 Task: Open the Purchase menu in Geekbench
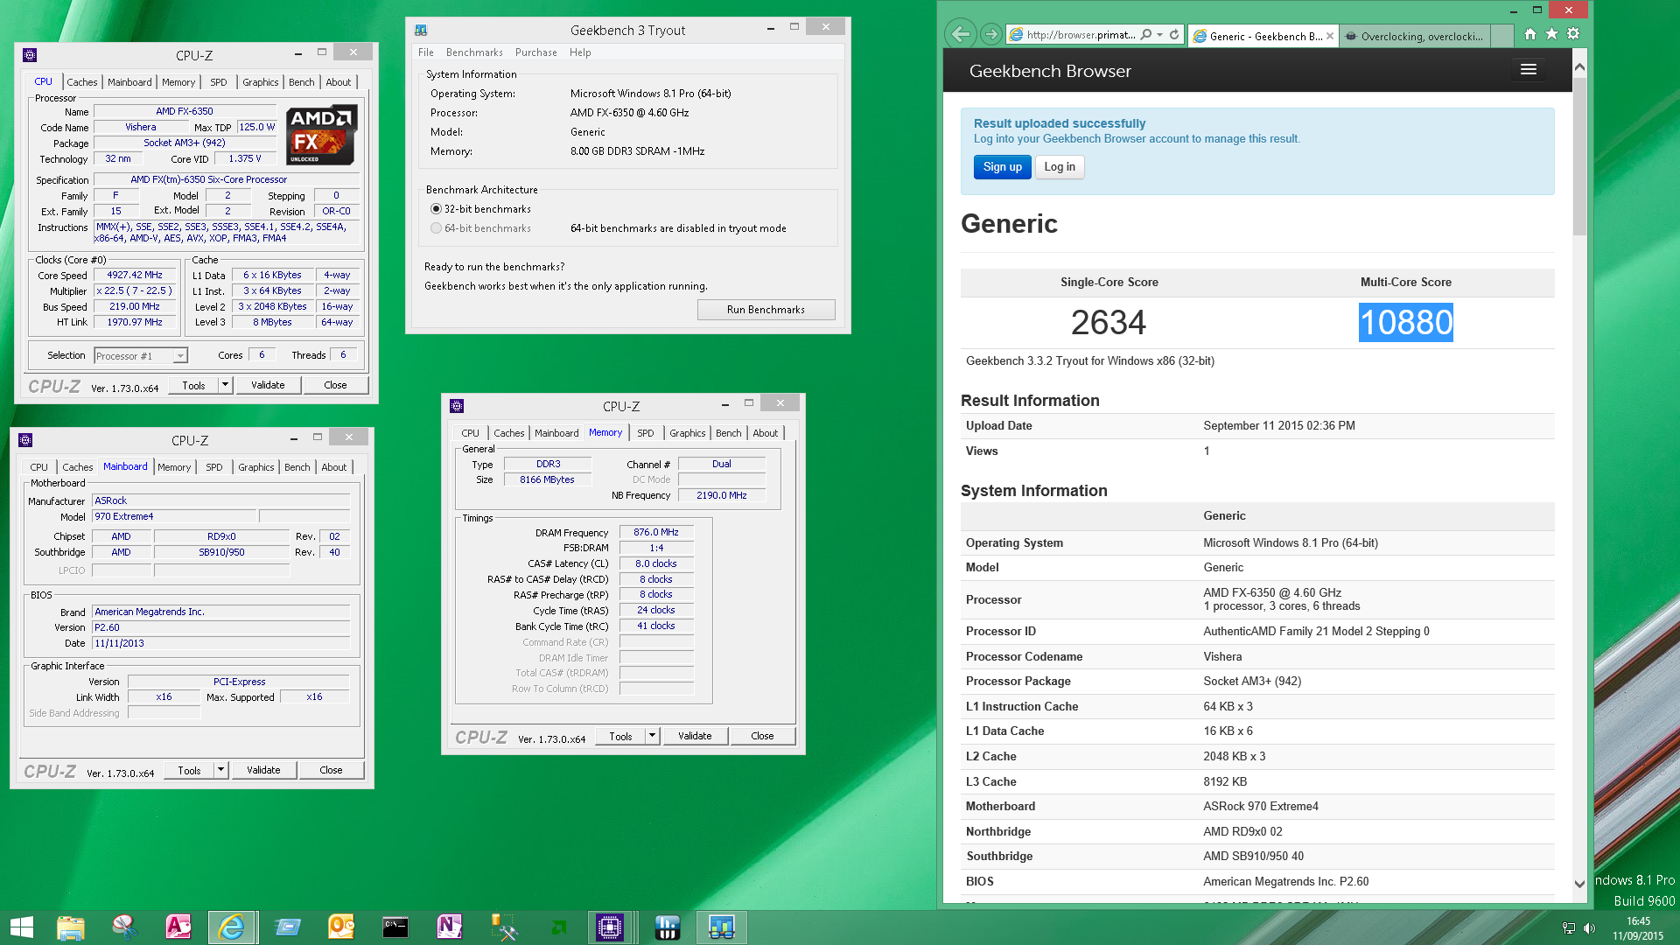(x=535, y=52)
